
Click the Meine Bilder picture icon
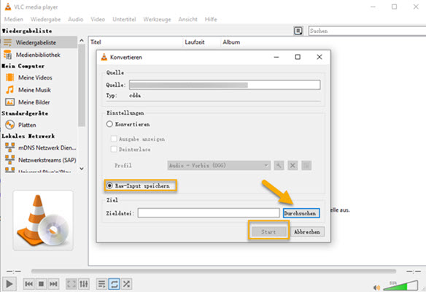[x=9, y=102]
